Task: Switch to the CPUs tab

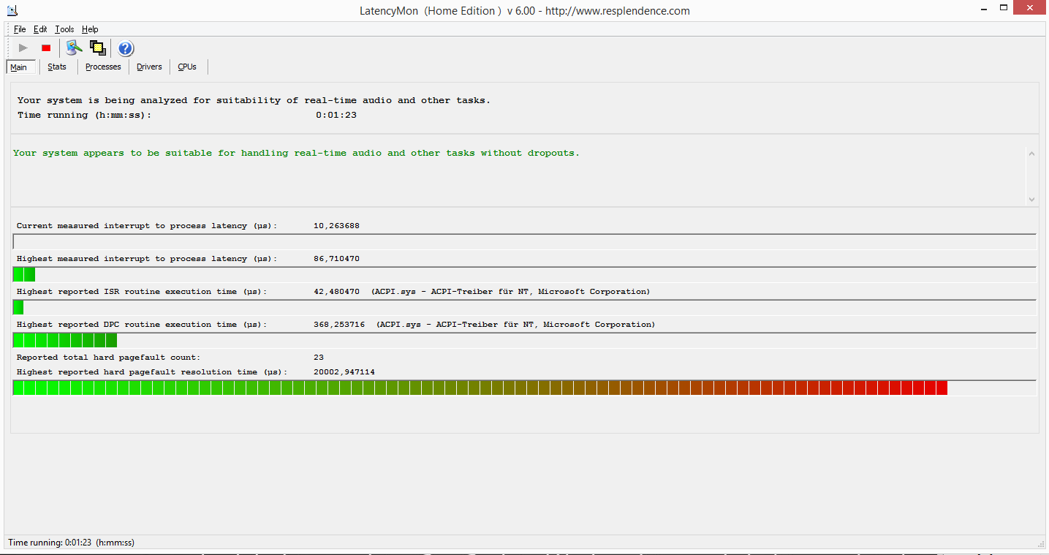Action: (x=187, y=67)
